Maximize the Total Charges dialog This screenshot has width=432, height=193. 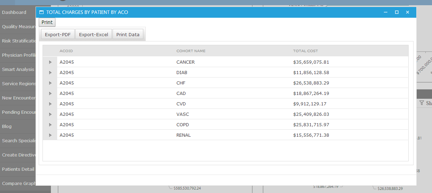point(397,12)
